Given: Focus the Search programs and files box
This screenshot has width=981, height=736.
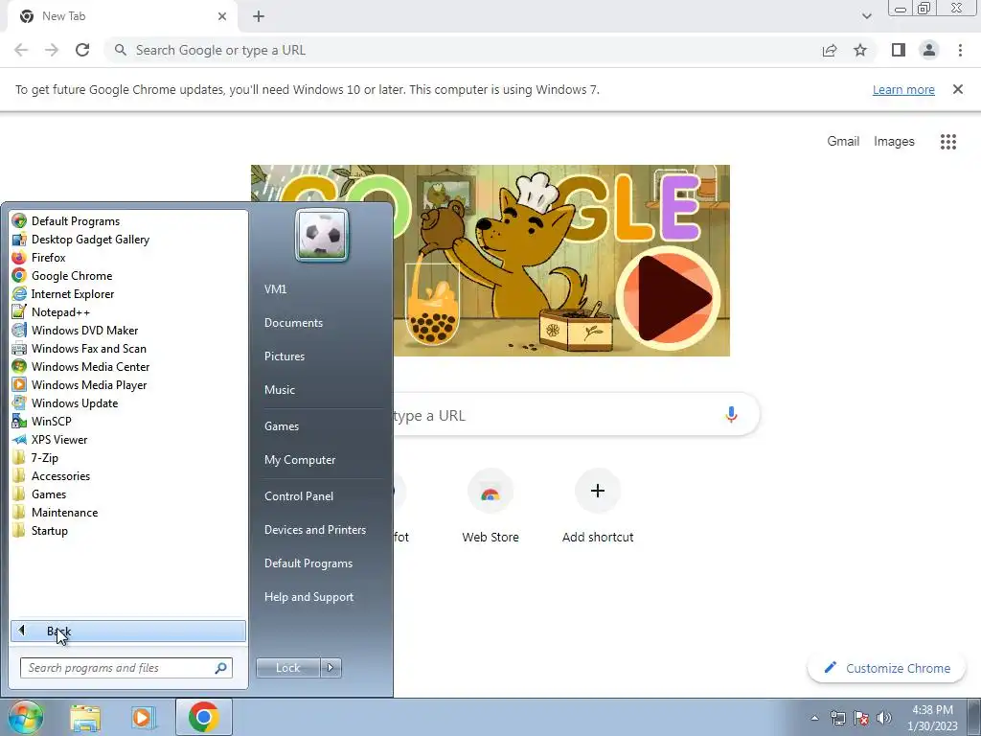Looking at the screenshot, I should click(x=125, y=668).
